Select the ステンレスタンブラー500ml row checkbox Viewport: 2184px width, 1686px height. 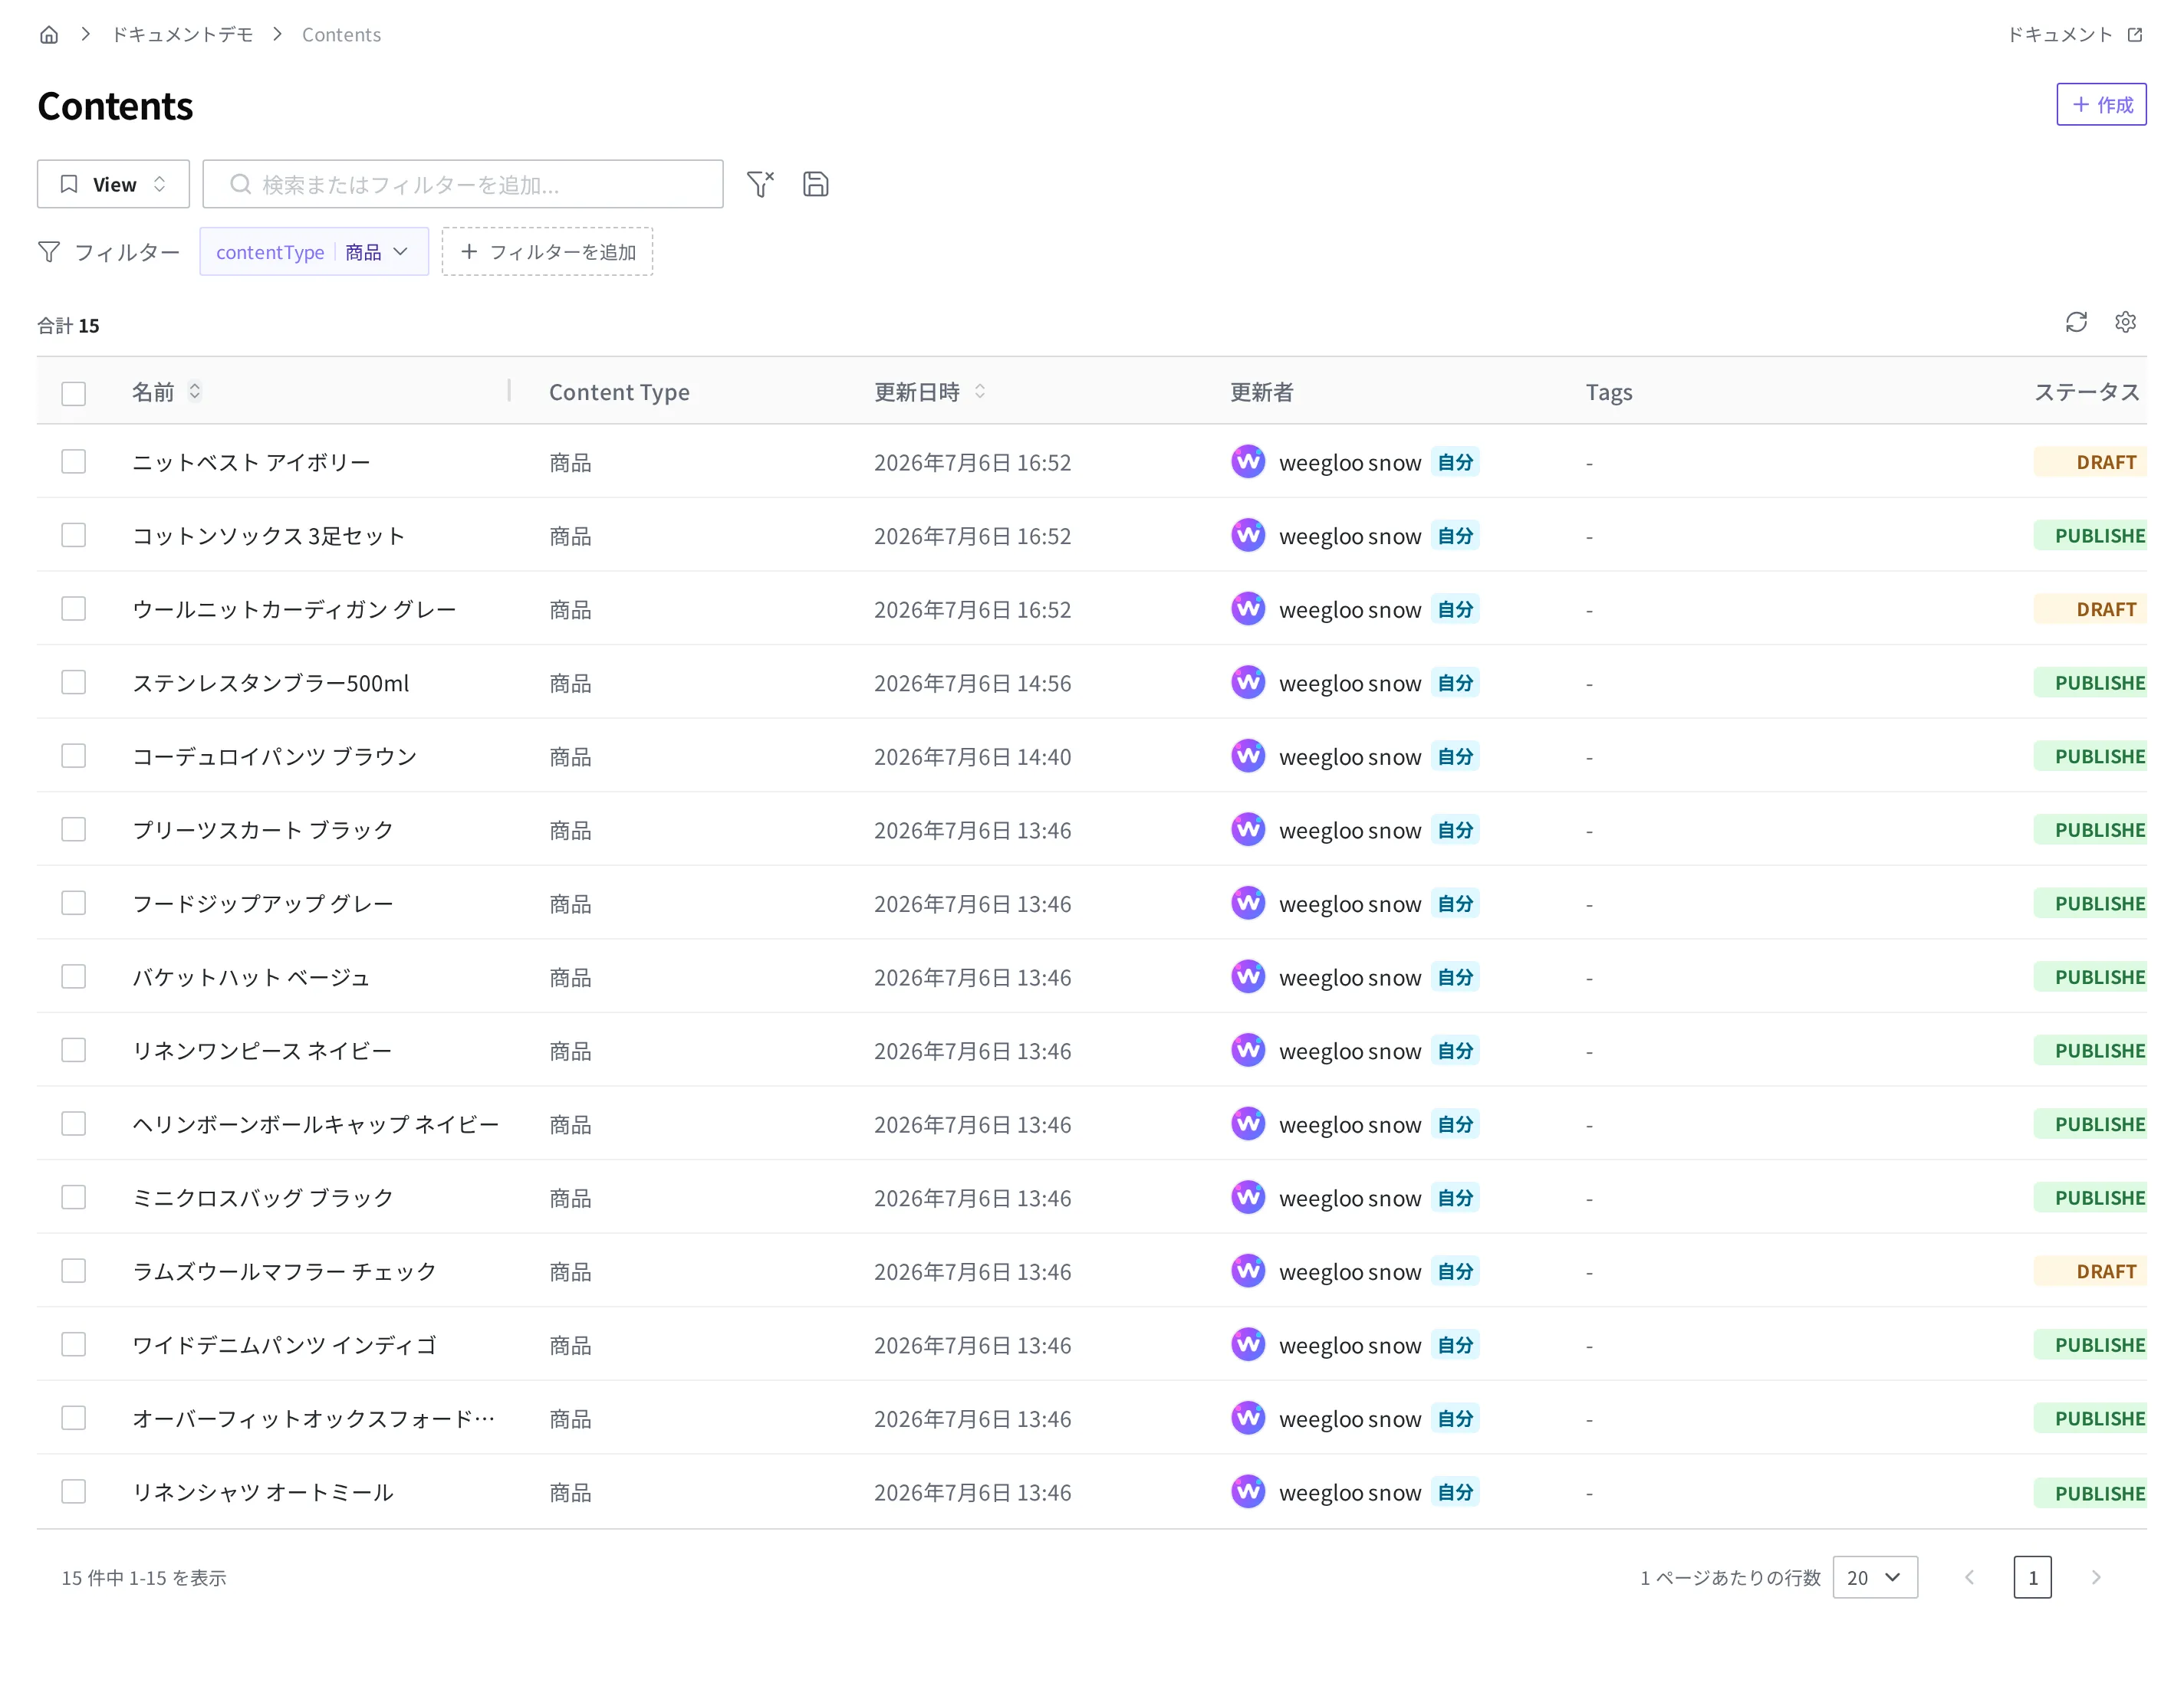73,683
